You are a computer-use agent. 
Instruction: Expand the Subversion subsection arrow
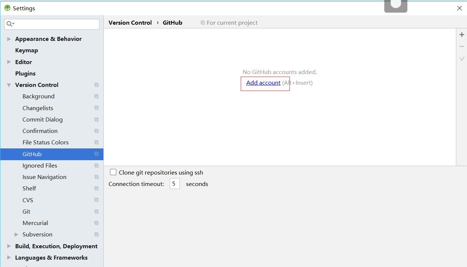[16, 234]
